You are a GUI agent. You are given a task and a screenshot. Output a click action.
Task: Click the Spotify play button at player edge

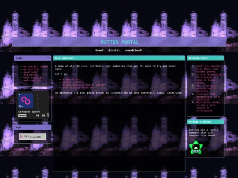(48, 115)
